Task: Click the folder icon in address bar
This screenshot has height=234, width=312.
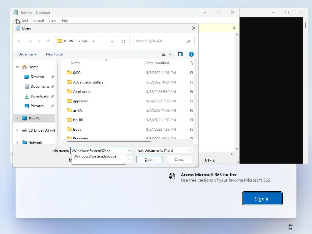Action: click(x=59, y=41)
